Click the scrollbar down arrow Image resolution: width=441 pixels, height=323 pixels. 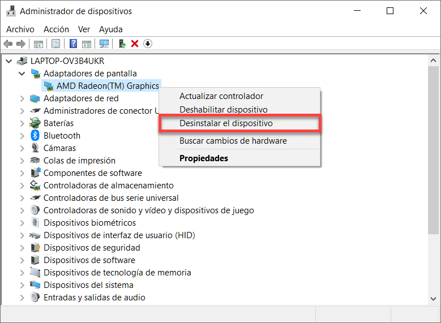coord(433,299)
